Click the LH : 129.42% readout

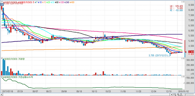click(176, 6)
